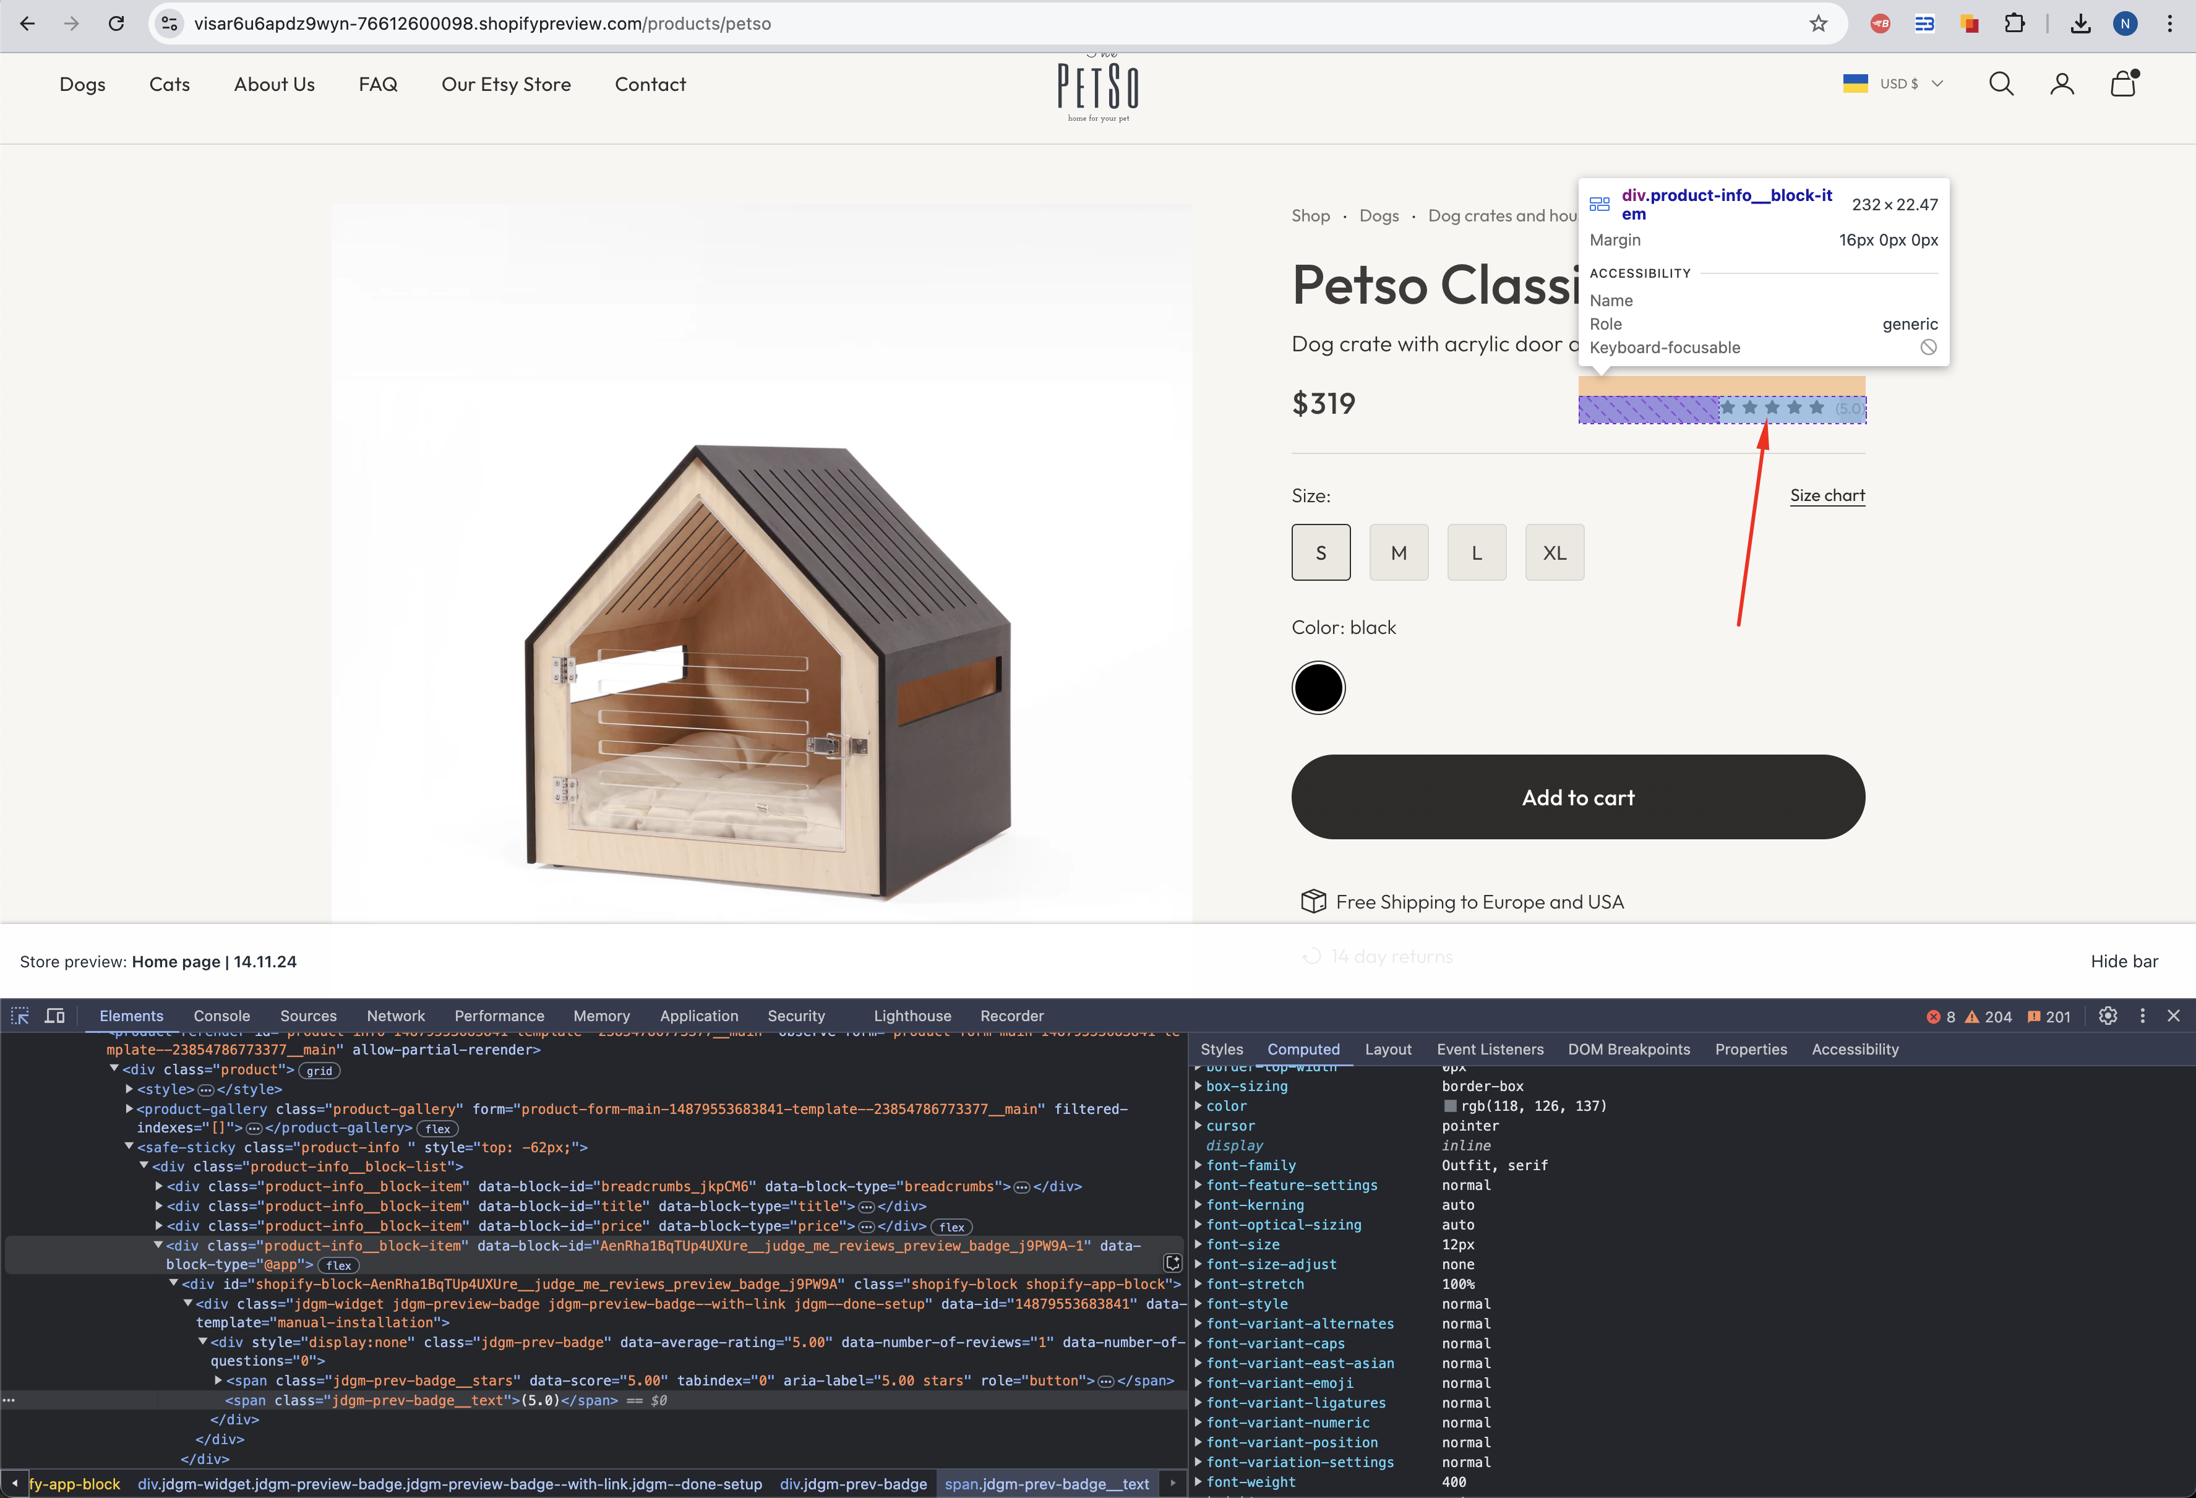Open the shopping cart icon
Image resolution: width=2196 pixels, height=1498 pixels.
pyautogui.click(x=2123, y=84)
